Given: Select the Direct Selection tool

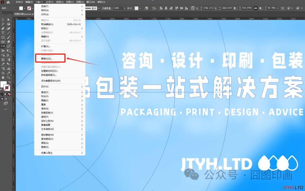Looking at the screenshot, I should (x=8, y=20).
